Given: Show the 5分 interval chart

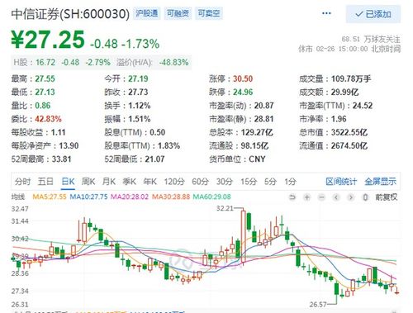Looking at the screenshot, I should (270, 182).
